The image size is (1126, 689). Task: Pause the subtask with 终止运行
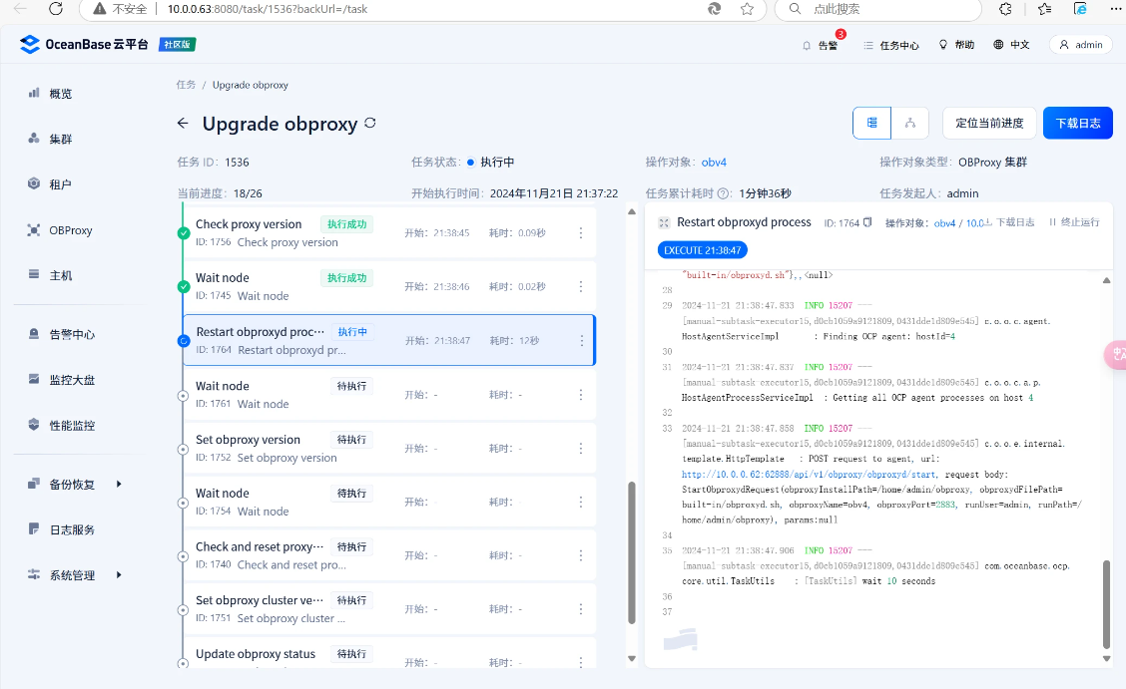1074,222
